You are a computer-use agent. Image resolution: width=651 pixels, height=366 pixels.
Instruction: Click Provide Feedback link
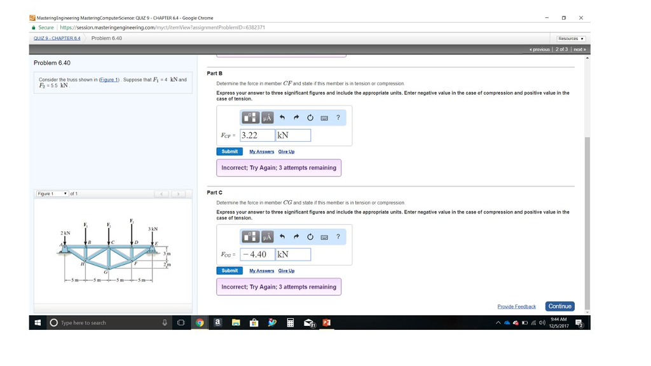click(516, 306)
